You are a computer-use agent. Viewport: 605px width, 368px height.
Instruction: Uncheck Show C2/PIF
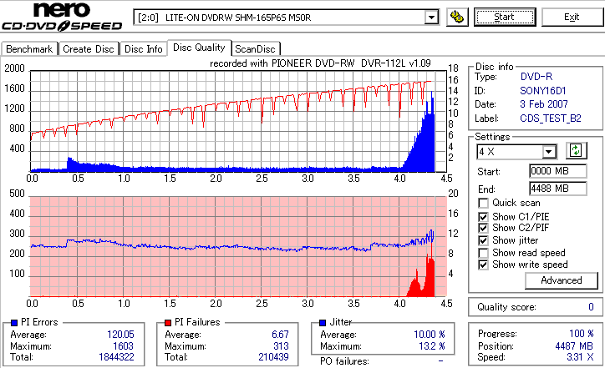click(483, 228)
